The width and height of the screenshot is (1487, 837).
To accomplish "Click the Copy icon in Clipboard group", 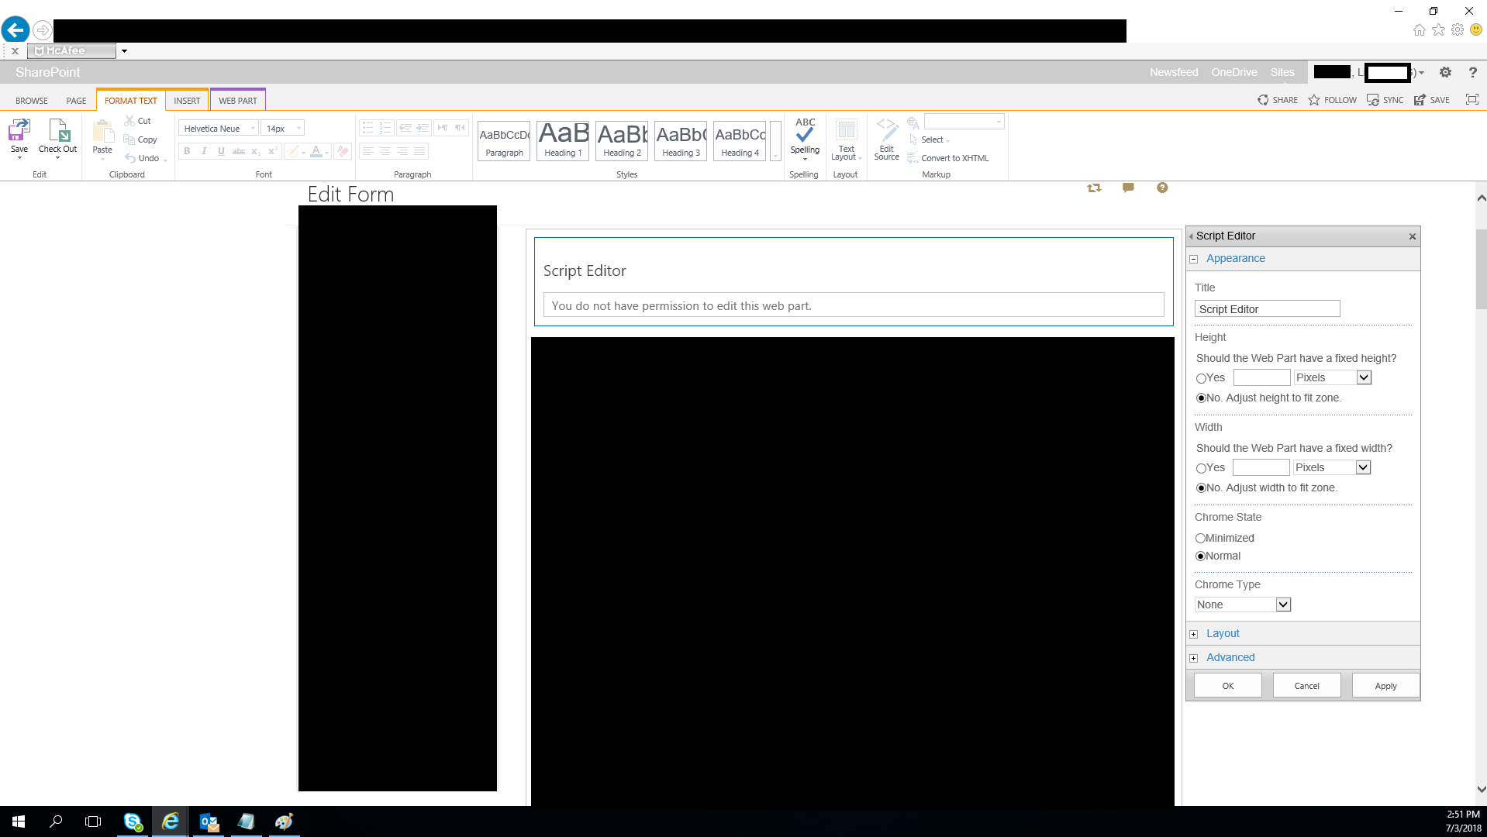I will 129,139.
